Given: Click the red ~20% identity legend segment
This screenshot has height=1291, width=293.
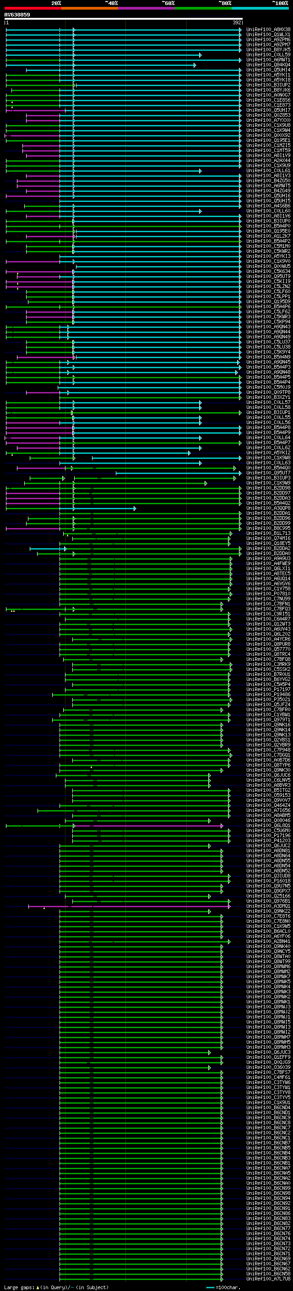Looking at the screenshot, I should click(33, 8).
